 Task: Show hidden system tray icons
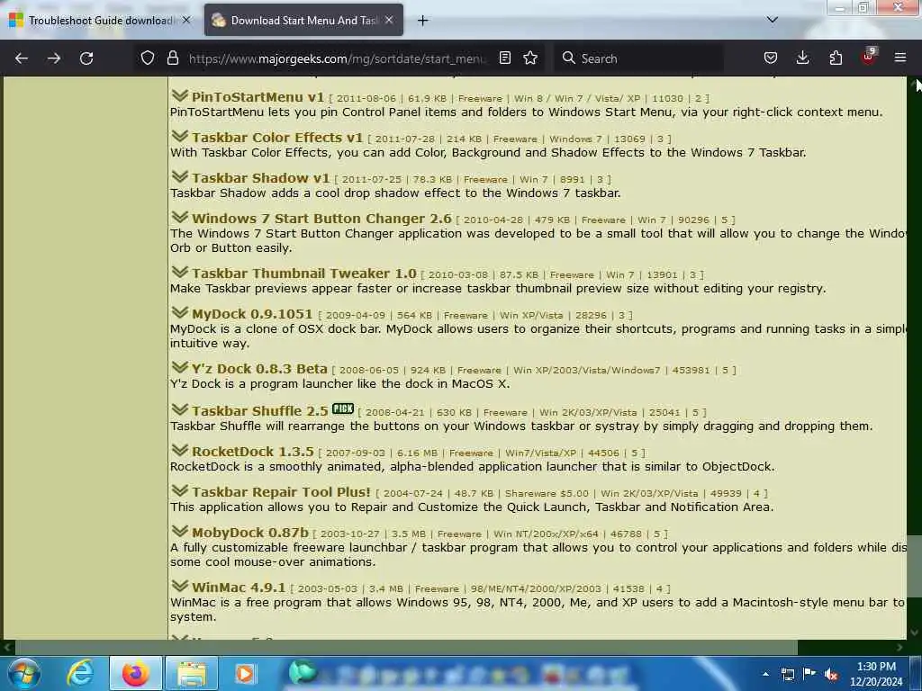[x=765, y=674]
